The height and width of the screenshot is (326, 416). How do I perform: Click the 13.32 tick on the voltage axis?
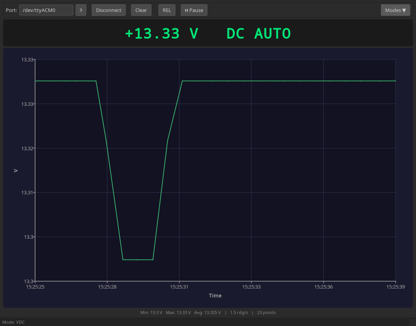(27, 148)
